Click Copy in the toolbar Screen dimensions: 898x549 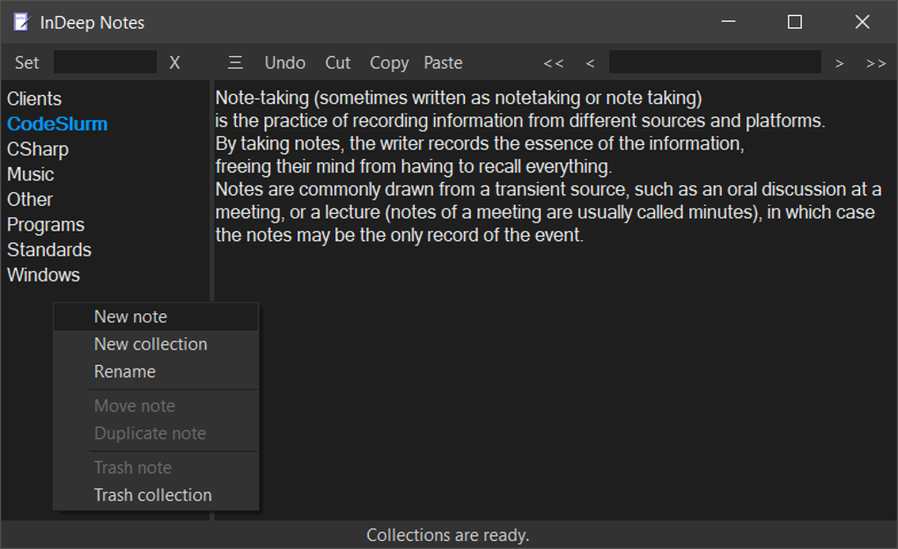(x=388, y=62)
